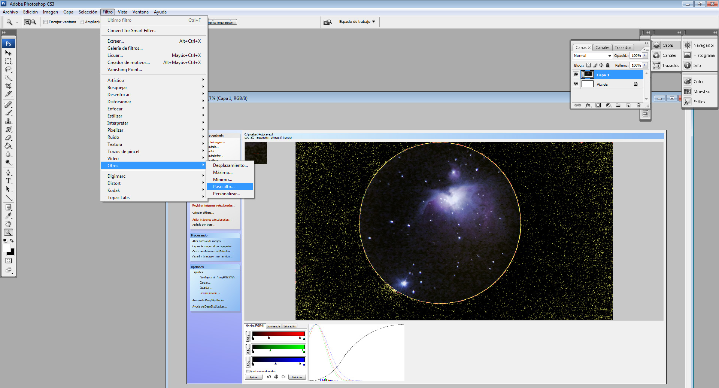Choose Desplazamiento from the submenu
The height and width of the screenshot is (388, 719).
tap(230, 165)
